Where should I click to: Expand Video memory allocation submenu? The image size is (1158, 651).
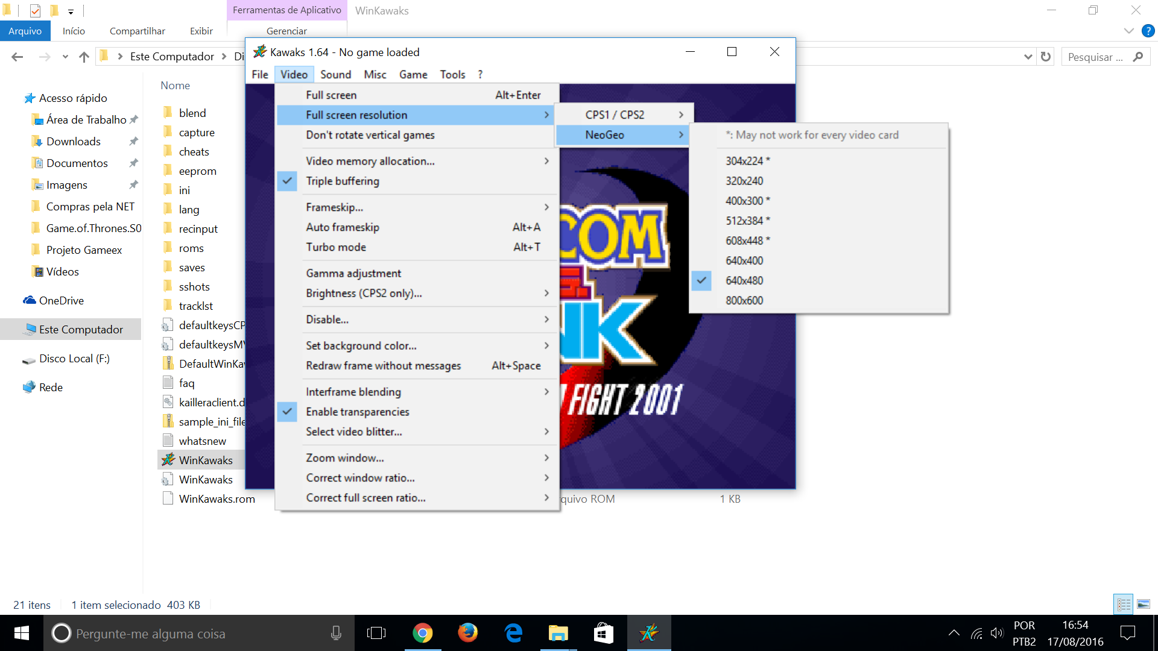point(416,161)
